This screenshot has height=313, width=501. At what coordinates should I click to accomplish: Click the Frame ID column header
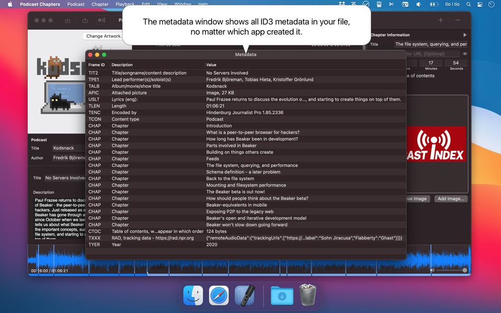click(x=97, y=64)
